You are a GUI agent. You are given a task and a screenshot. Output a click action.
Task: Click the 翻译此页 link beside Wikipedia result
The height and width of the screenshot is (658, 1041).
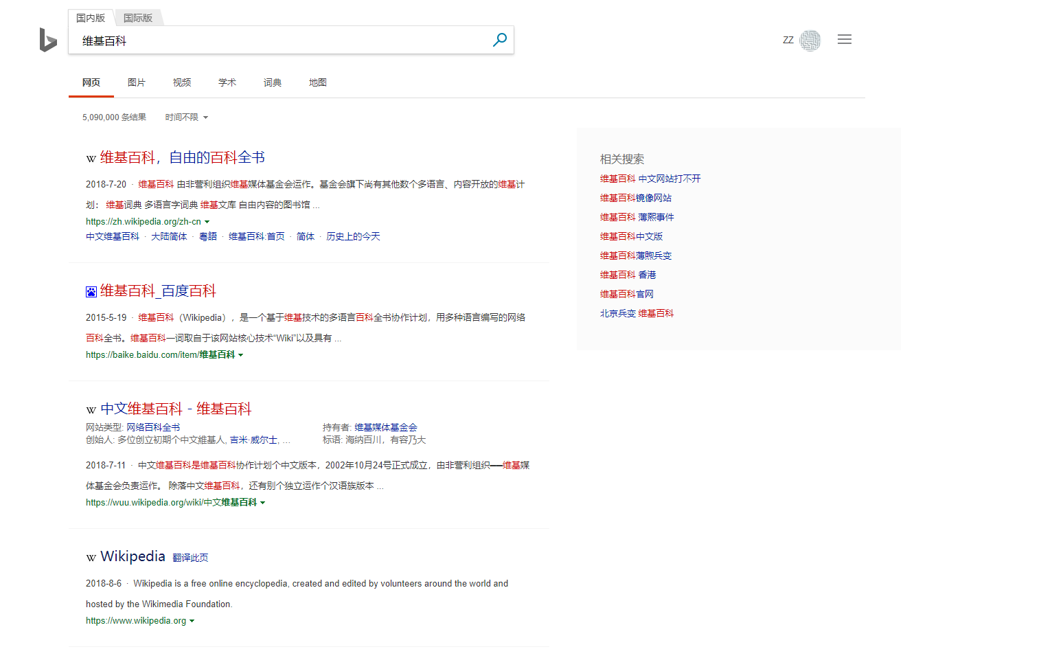click(x=190, y=557)
